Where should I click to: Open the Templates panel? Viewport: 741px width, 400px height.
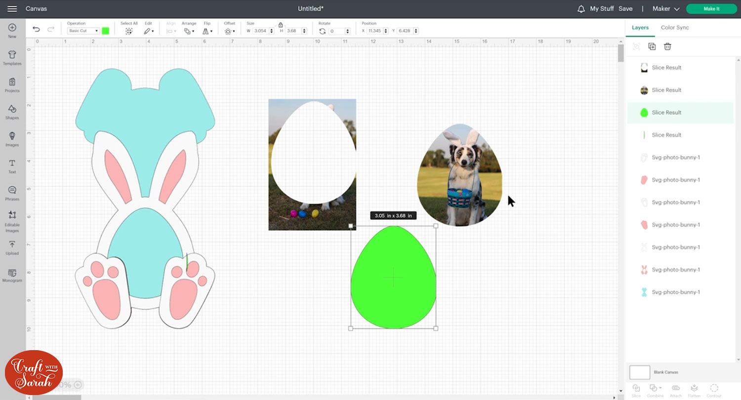click(x=12, y=57)
